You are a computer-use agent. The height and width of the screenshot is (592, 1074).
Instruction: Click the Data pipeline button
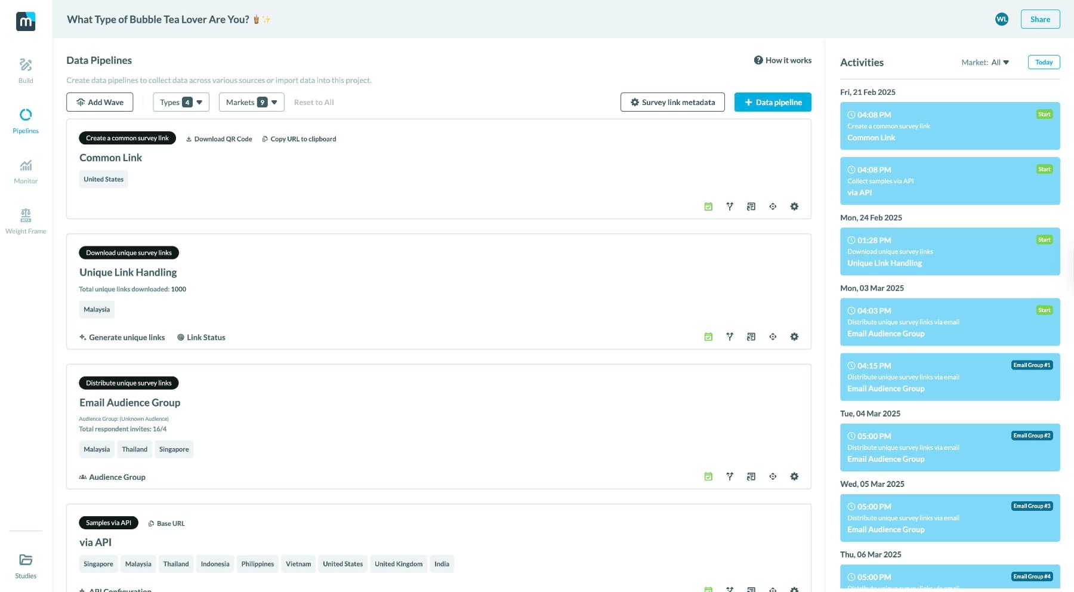point(773,102)
